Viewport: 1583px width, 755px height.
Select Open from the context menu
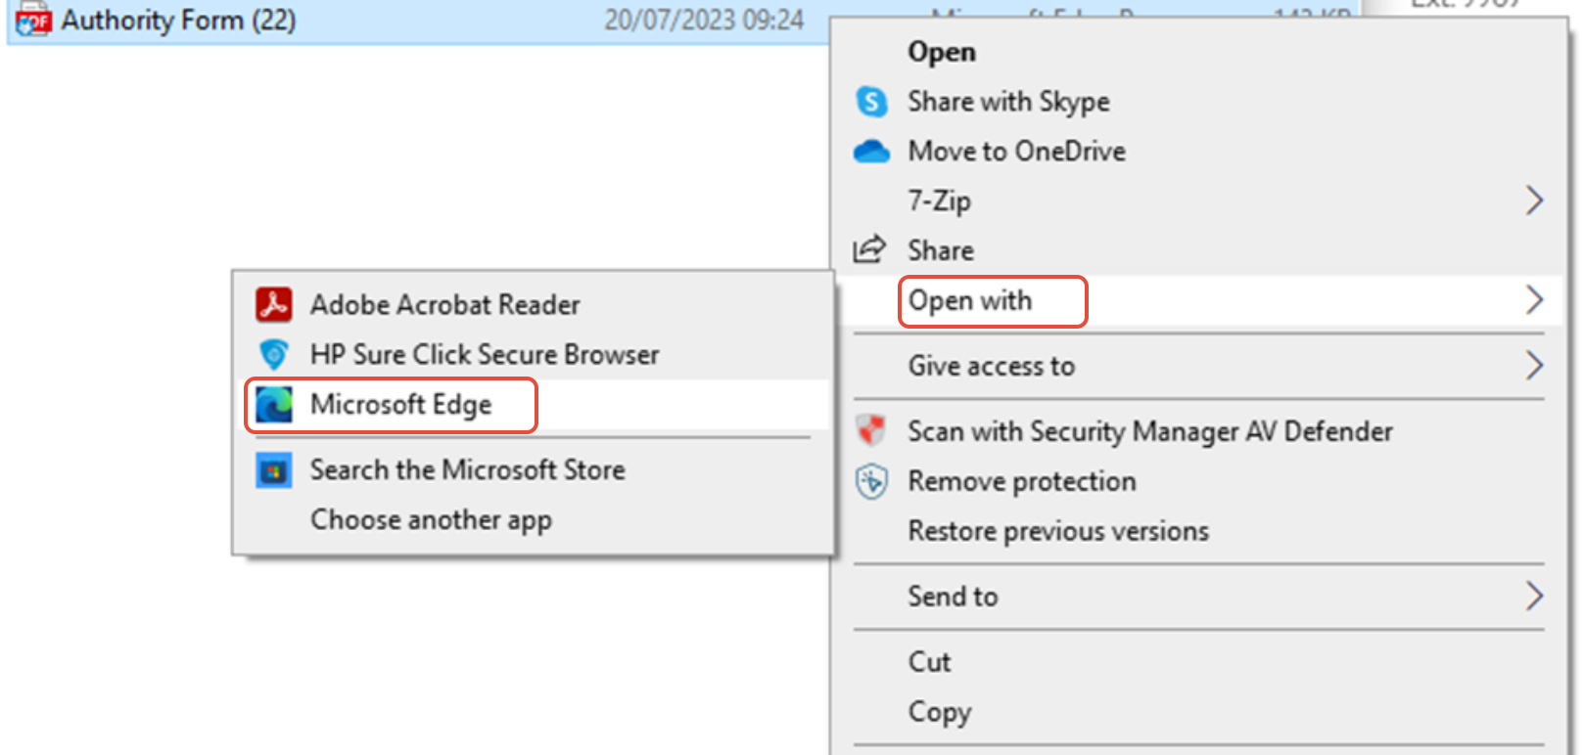941,51
